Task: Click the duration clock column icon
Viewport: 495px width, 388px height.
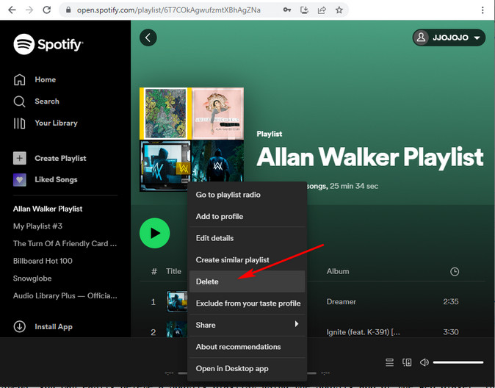Action: pyautogui.click(x=455, y=271)
